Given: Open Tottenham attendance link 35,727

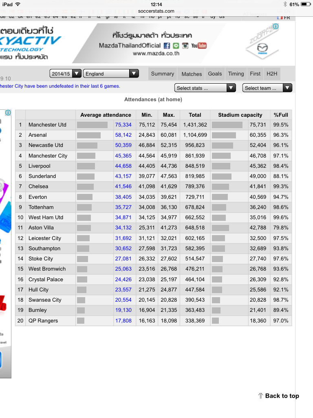Looking at the screenshot, I should tap(123, 207).
